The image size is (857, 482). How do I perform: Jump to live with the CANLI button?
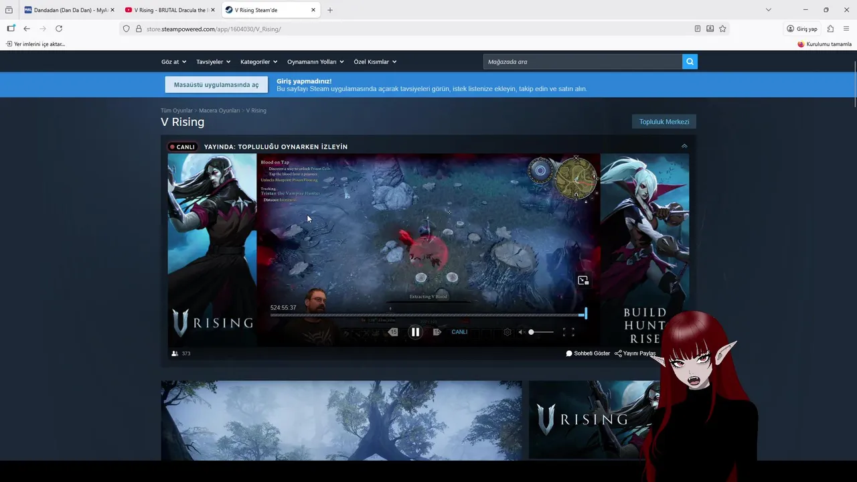coord(459,332)
